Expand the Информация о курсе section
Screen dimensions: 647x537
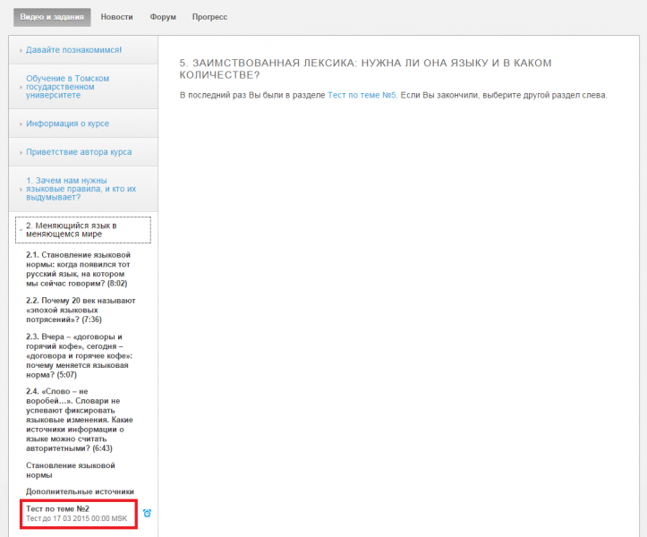83,124
